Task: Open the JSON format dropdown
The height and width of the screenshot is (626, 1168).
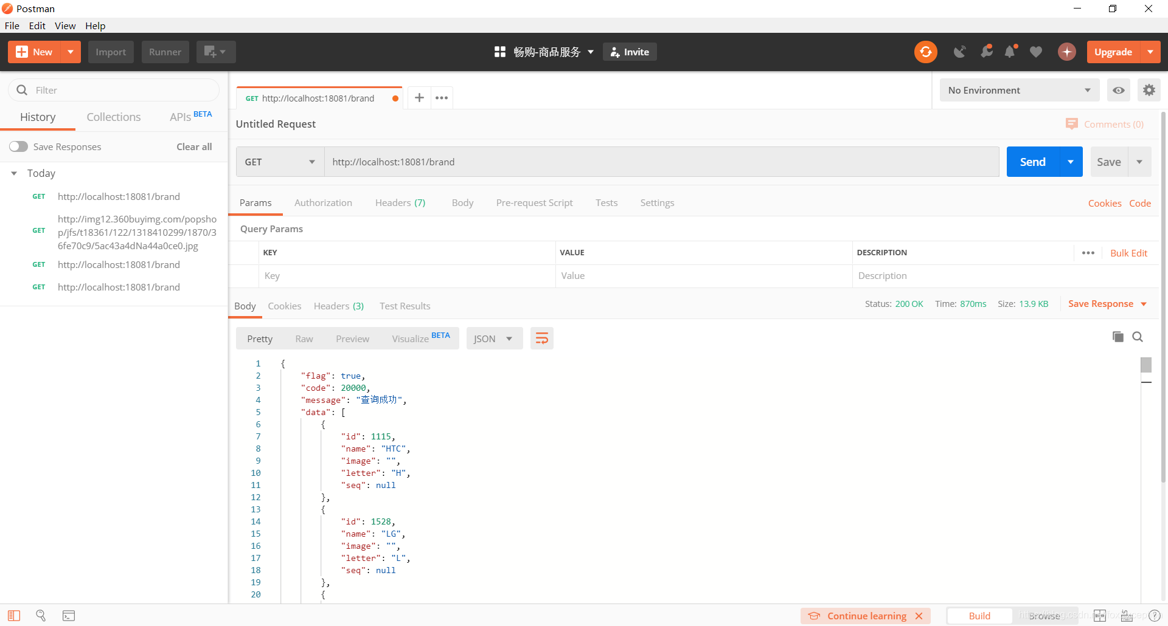Action: click(x=494, y=339)
